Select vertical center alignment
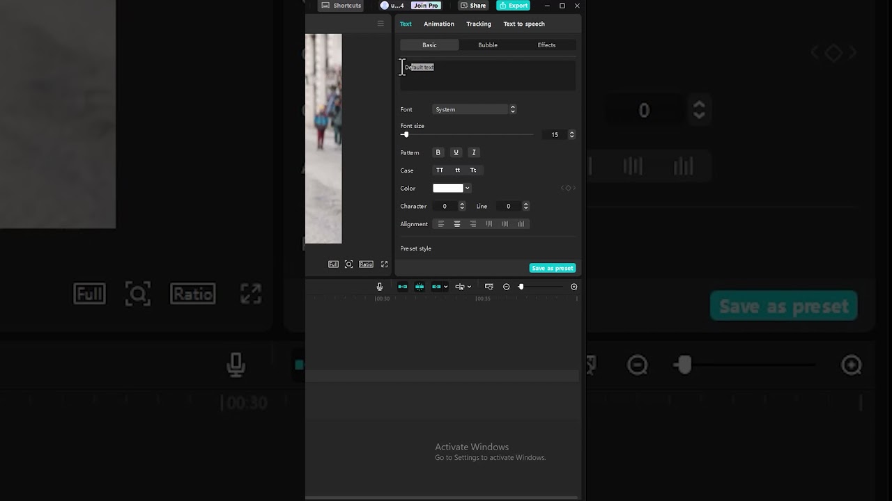The width and height of the screenshot is (892, 501). (505, 224)
